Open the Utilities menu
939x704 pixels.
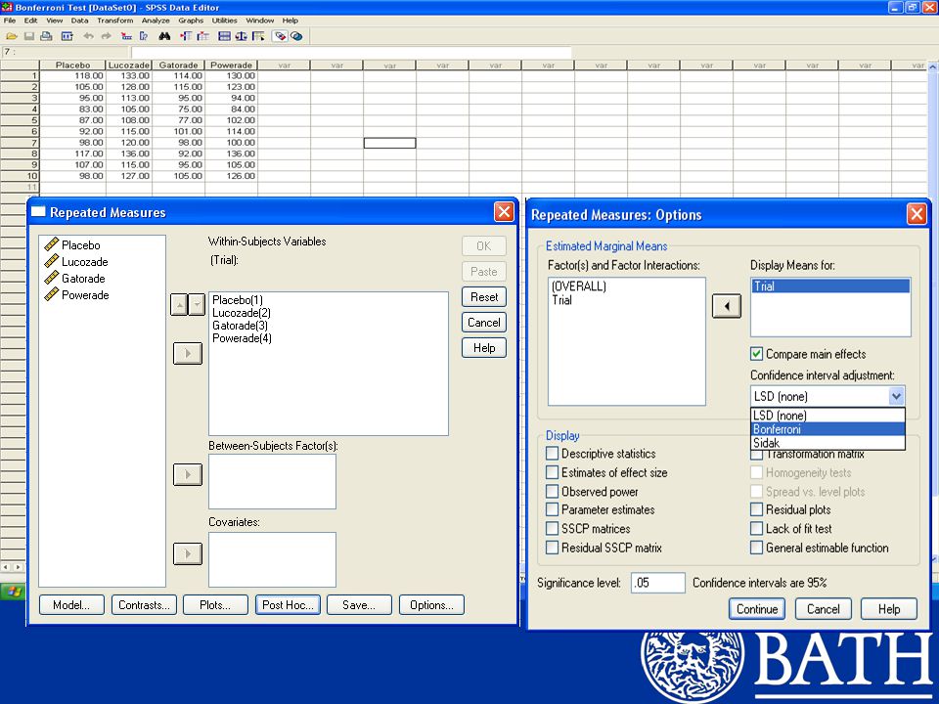pyautogui.click(x=225, y=21)
